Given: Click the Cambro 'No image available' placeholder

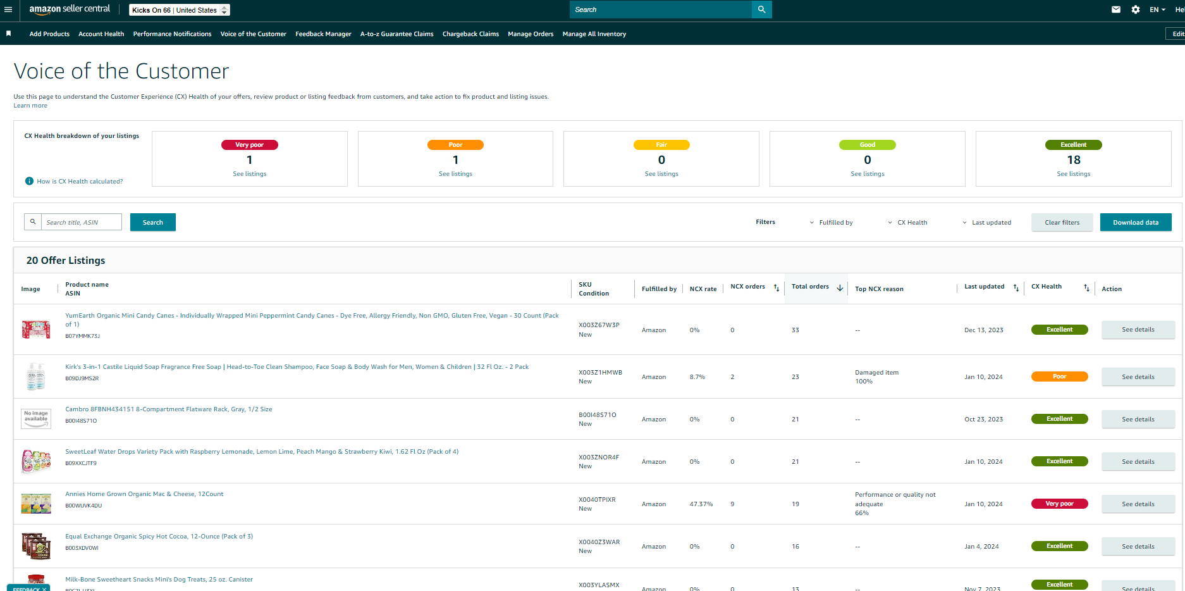Looking at the screenshot, I should pyautogui.click(x=36, y=418).
